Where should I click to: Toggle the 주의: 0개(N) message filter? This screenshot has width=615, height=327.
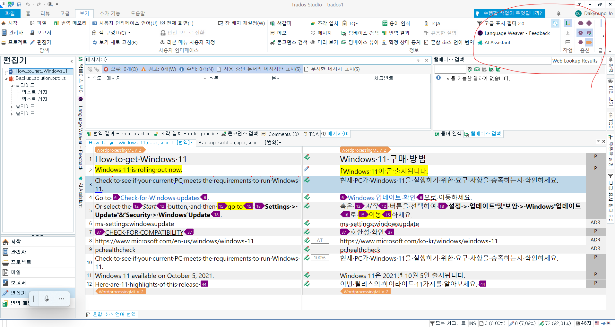[196, 69]
